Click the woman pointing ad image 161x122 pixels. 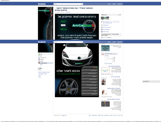(104, 92)
